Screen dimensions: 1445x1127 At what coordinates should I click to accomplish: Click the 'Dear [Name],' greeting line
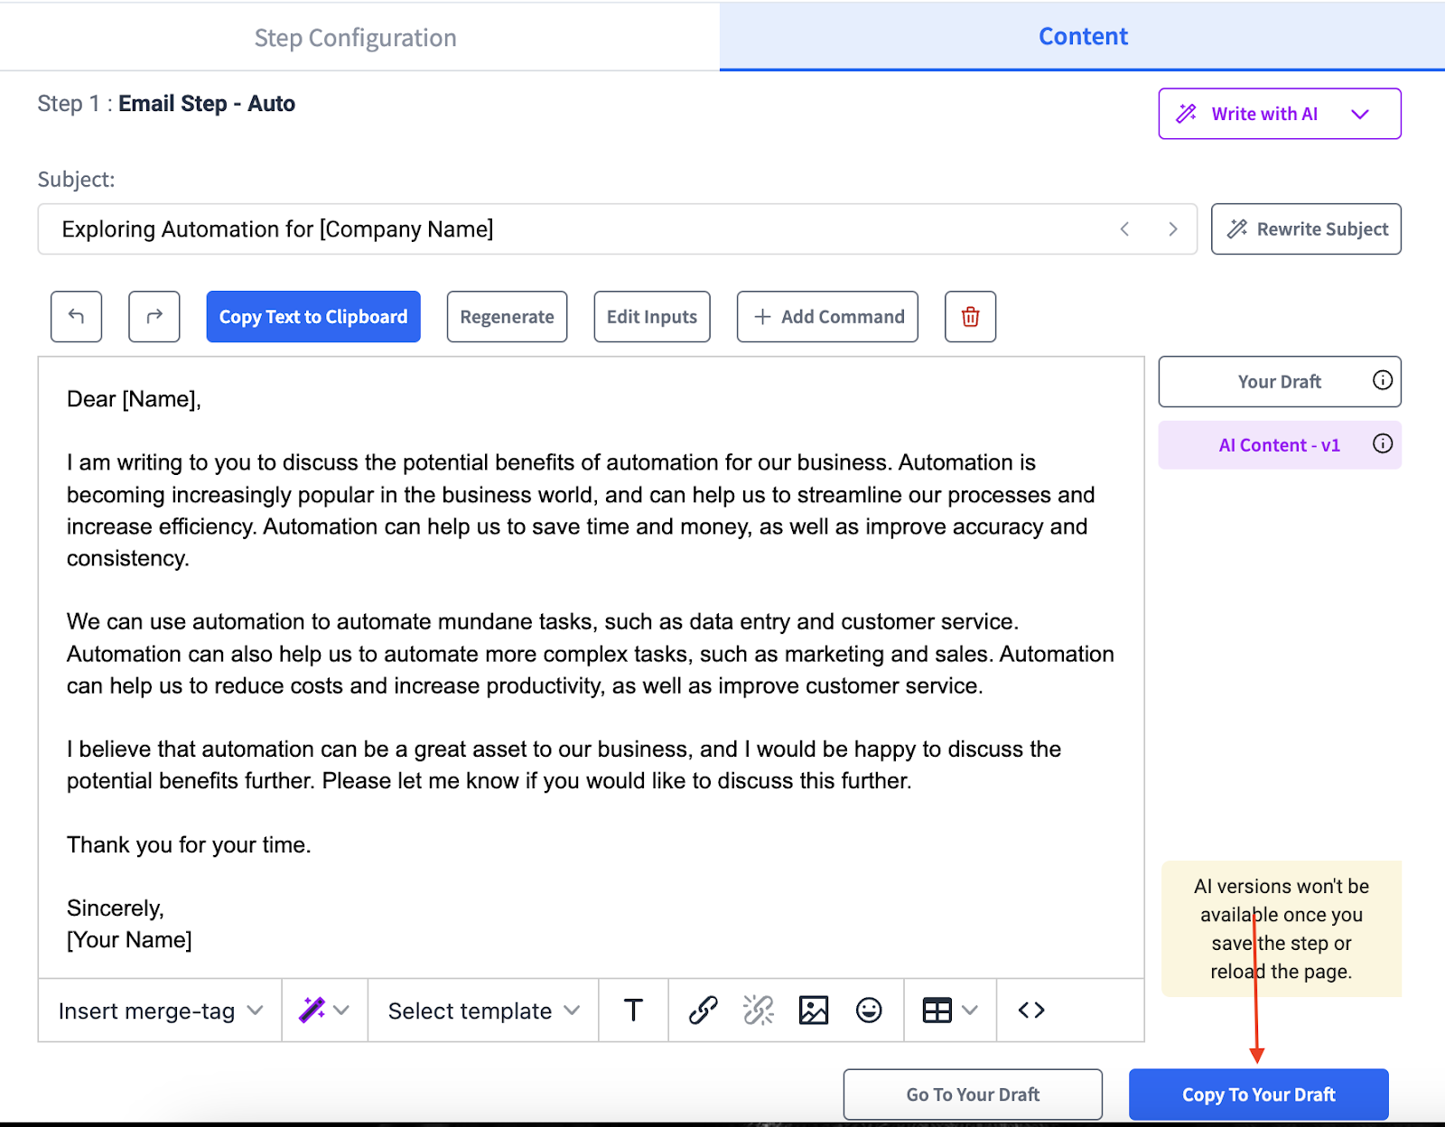tap(134, 399)
